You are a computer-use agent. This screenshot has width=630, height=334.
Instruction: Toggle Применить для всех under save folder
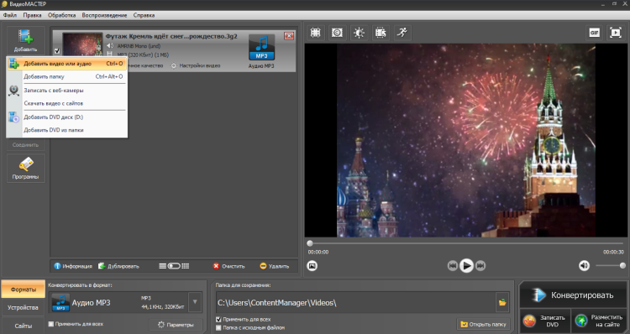(x=218, y=320)
